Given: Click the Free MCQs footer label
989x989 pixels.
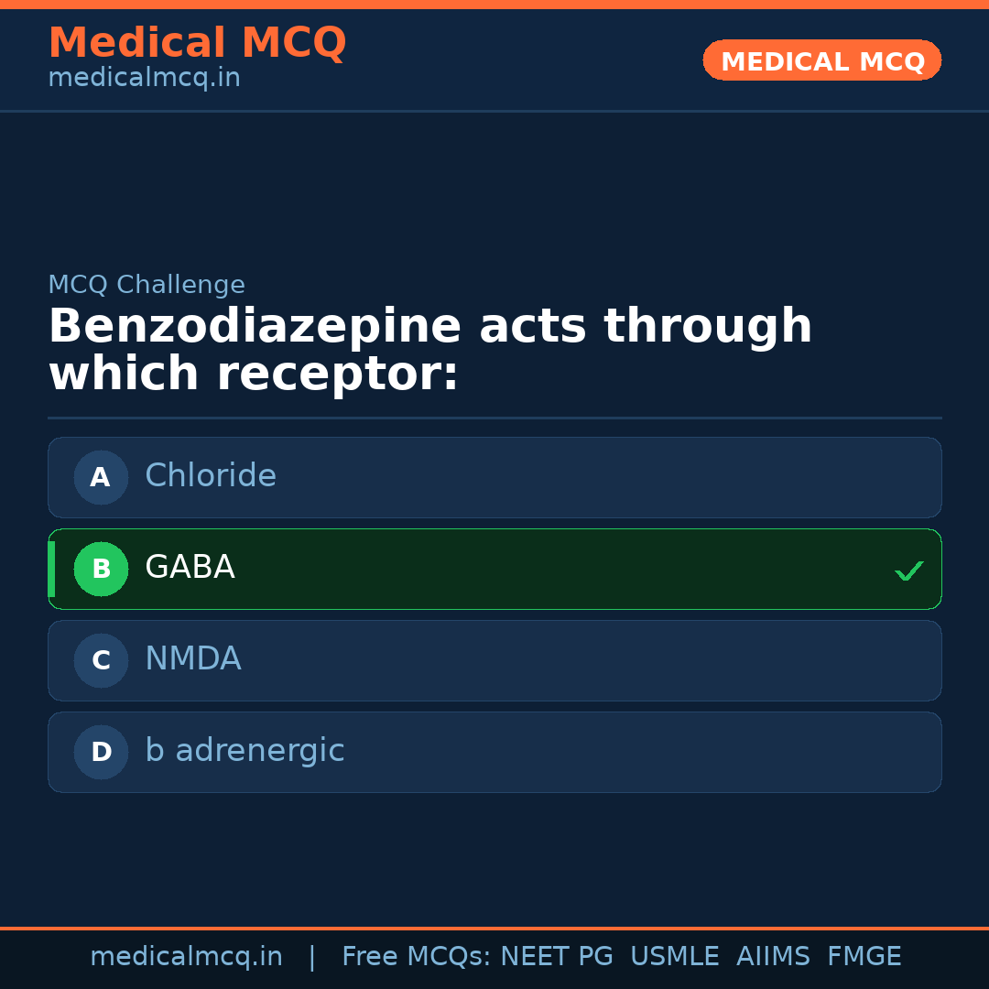Looking at the screenshot, I should [x=417, y=957].
